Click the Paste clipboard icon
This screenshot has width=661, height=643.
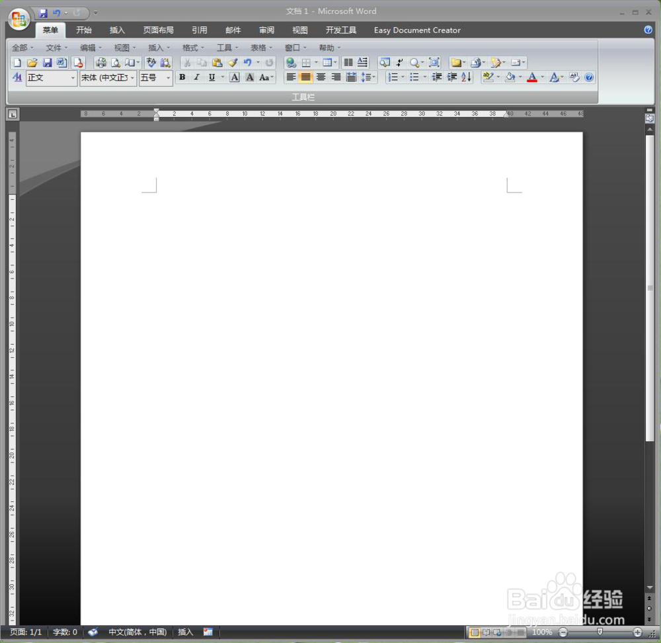[217, 63]
